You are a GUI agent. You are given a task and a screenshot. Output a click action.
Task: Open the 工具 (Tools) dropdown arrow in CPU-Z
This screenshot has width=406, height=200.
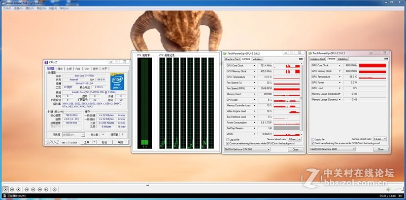94,142
